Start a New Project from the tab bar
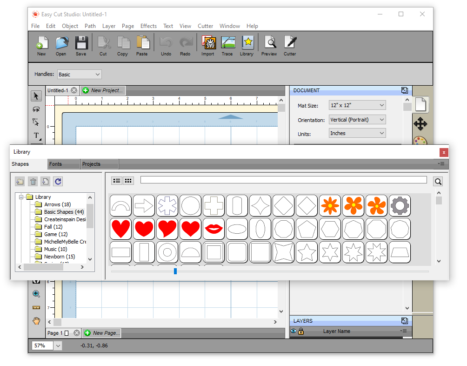The height and width of the screenshot is (366, 467). pyautogui.click(x=102, y=90)
